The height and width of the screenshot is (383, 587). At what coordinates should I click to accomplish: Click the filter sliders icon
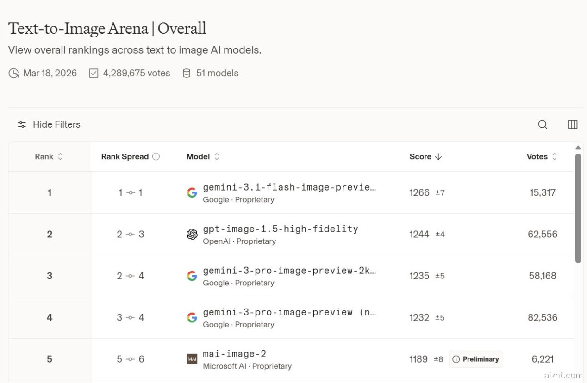coord(22,124)
